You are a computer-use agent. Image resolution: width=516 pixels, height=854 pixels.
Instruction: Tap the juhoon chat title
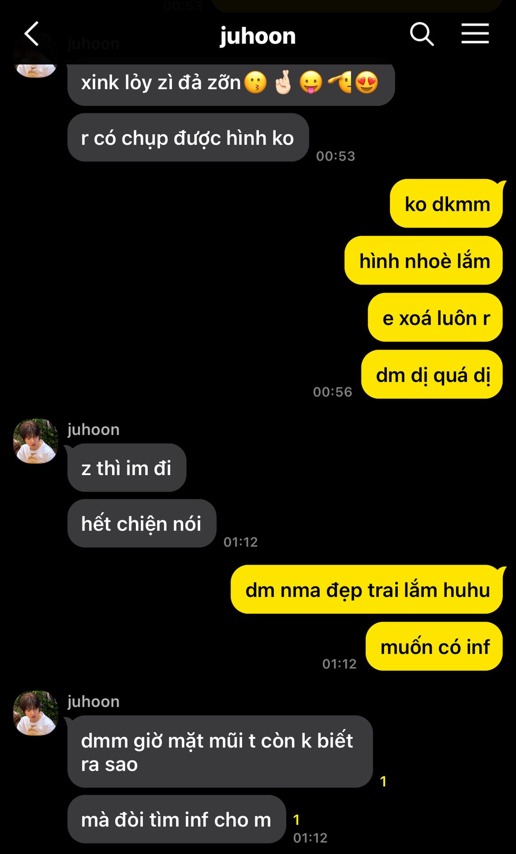tap(258, 36)
